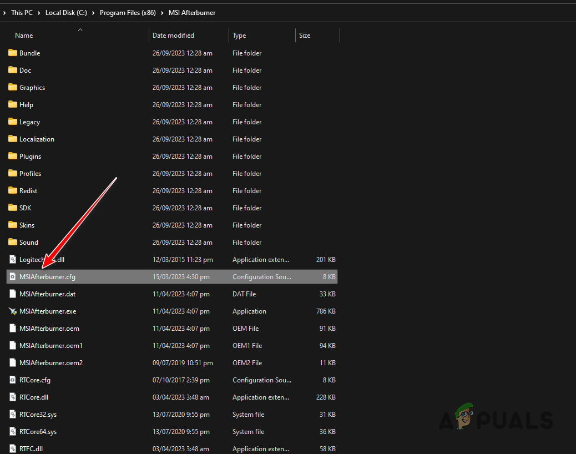Select the Graphics folder name
The height and width of the screenshot is (454, 576).
(32, 88)
